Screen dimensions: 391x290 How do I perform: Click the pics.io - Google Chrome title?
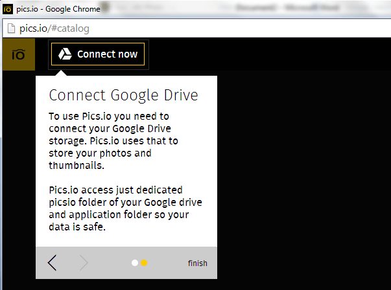click(x=58, y=9)
